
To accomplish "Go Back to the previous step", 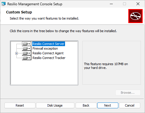I will point(86,105).
